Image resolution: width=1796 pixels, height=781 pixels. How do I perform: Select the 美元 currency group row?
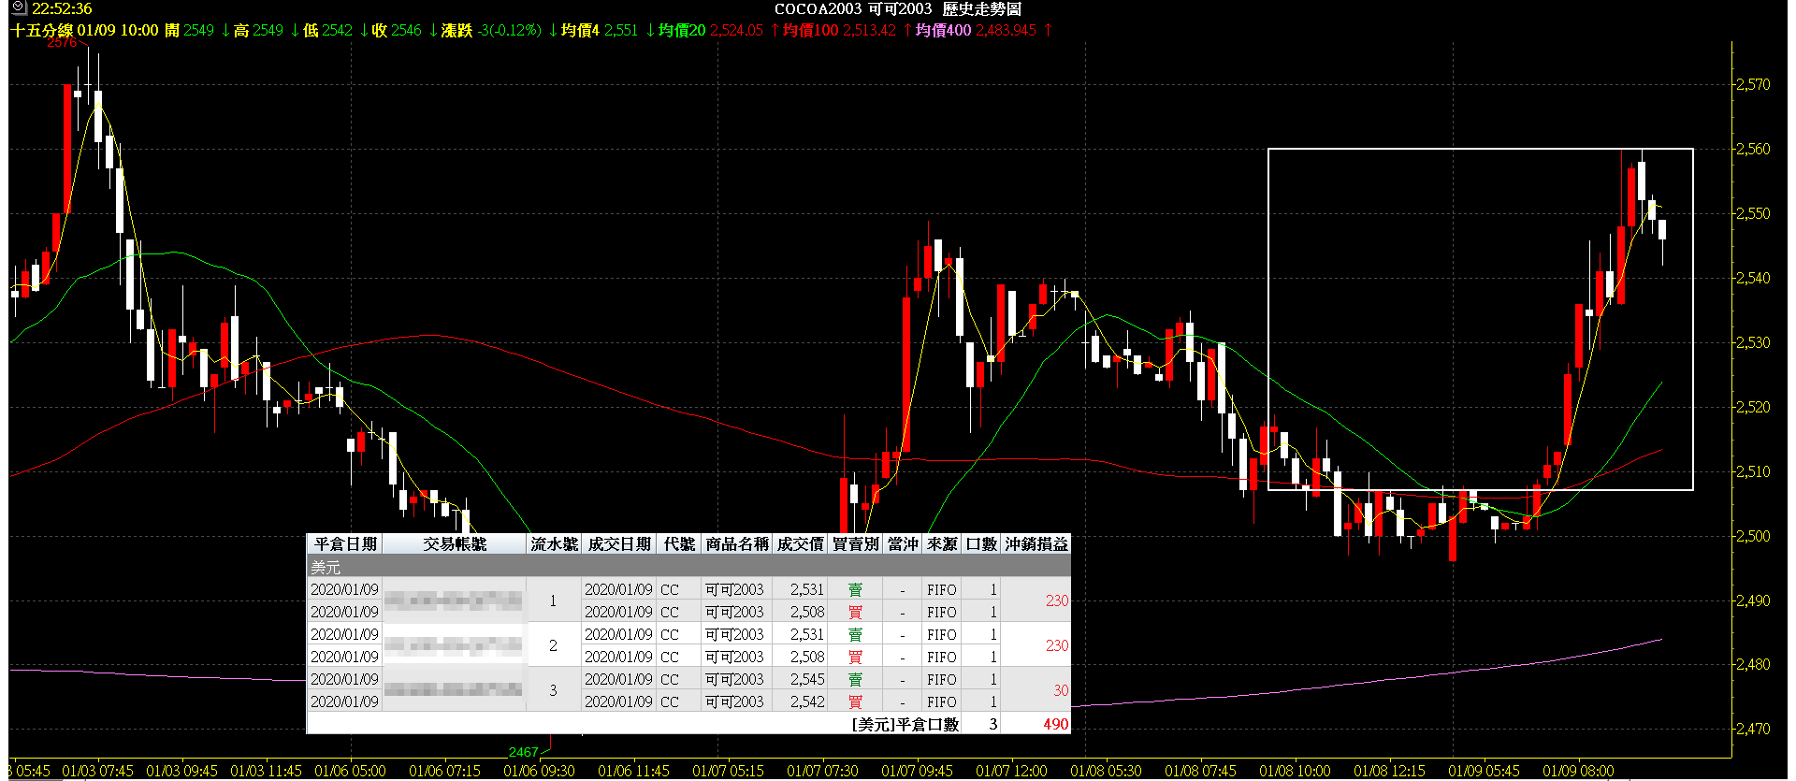click(688, 567)
